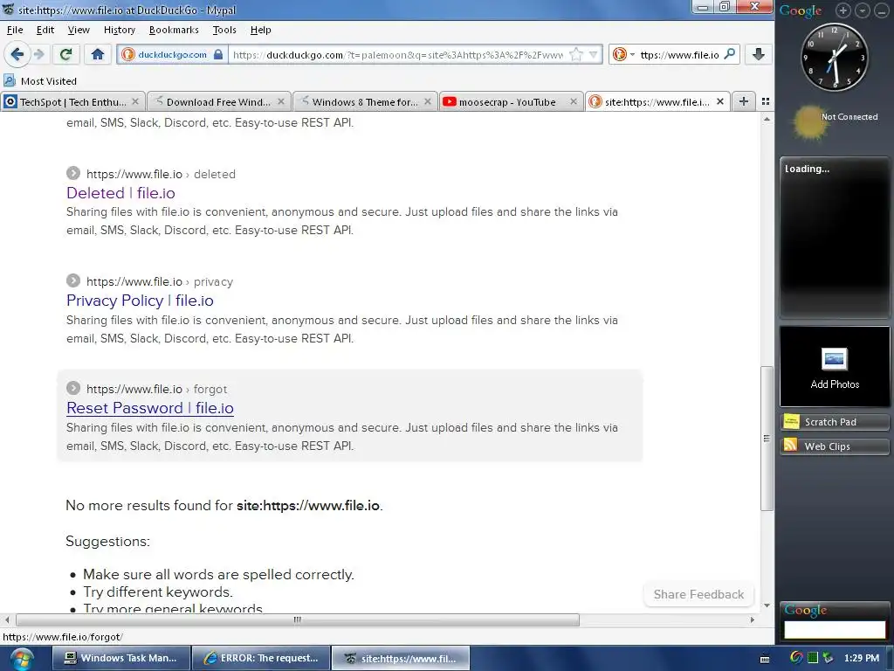Open the Google sidebar menu dropdown arrow
894x671 pixels.
pos(863,10)
